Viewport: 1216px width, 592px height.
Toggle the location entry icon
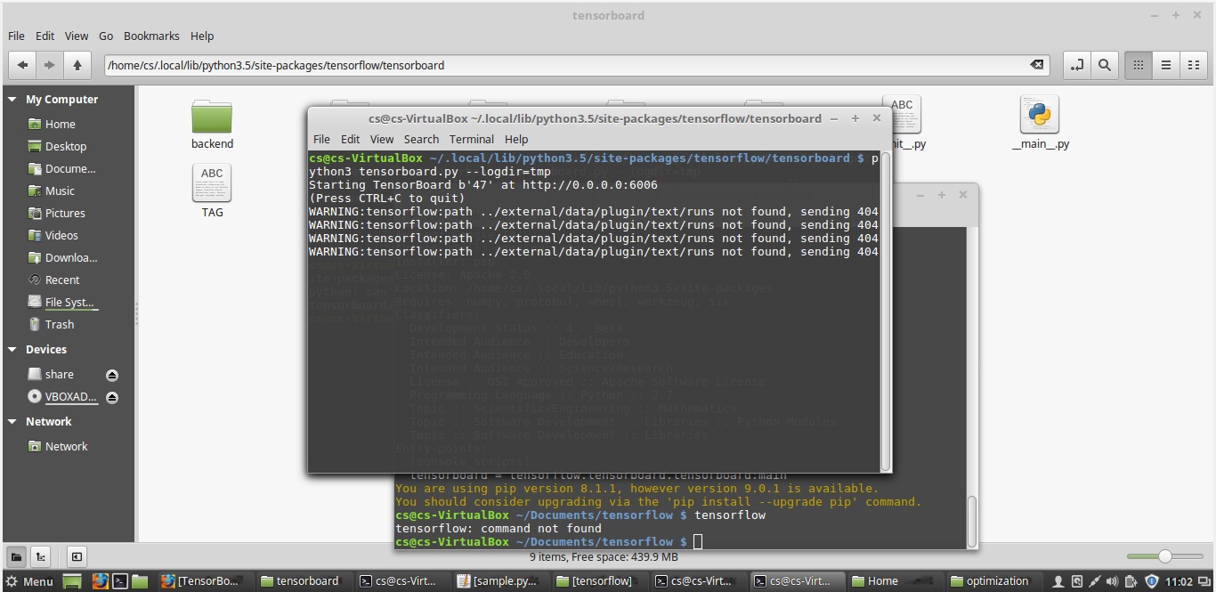click(x=1076, y=64)
